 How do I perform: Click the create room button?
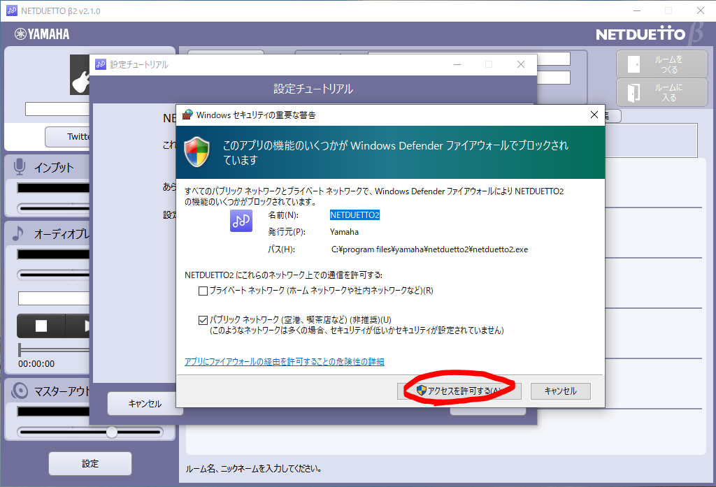point(661,64)
